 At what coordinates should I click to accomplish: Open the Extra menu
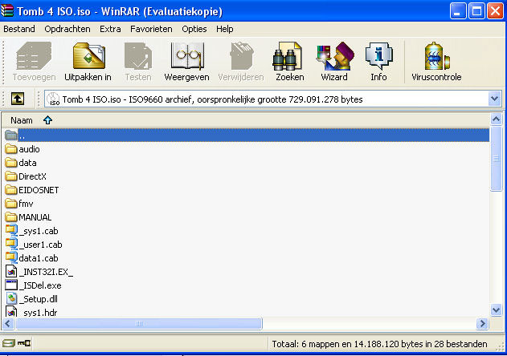tap(110, 29)
